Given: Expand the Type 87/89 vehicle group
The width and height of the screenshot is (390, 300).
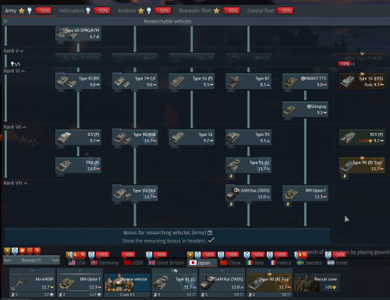Looking at the screenshot, I should pyautogui.click(x=78, y=81).
